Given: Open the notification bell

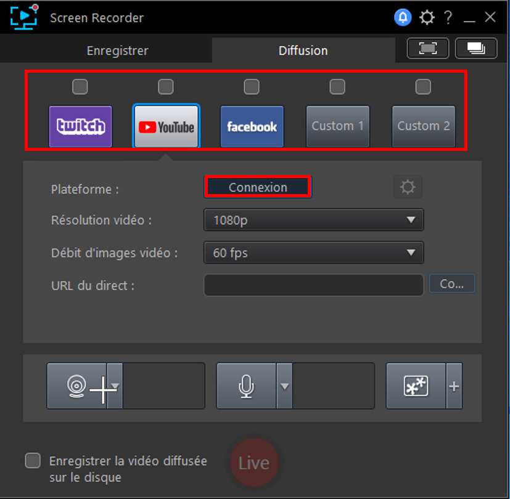Looking at the screenshot, I should pyautogui.click(x=402, y=17).
